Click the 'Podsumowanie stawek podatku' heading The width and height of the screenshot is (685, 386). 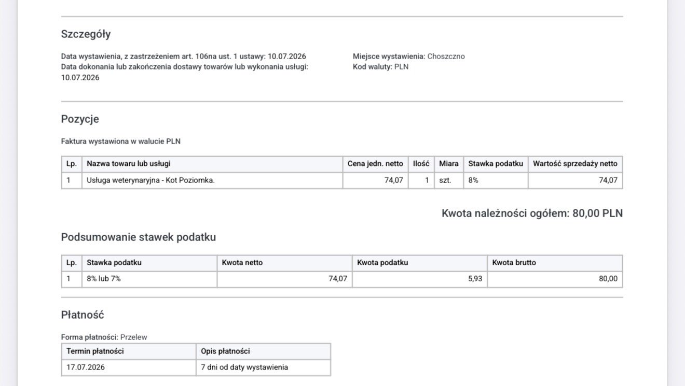(x=139, y=237)
